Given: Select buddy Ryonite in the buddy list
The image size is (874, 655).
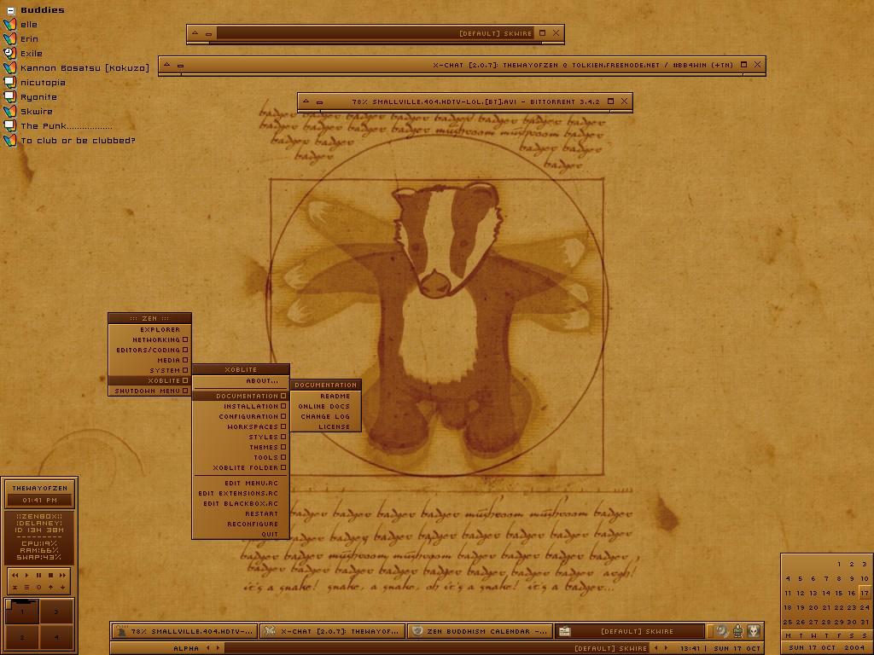Looking at the screenshot, I should click(x=38, y=97).
